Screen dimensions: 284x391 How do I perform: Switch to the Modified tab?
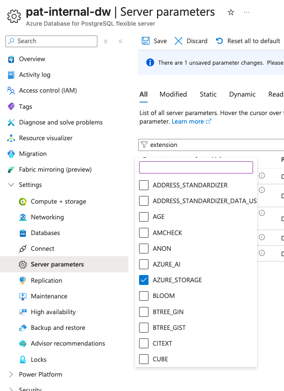[x=173, y=94]
